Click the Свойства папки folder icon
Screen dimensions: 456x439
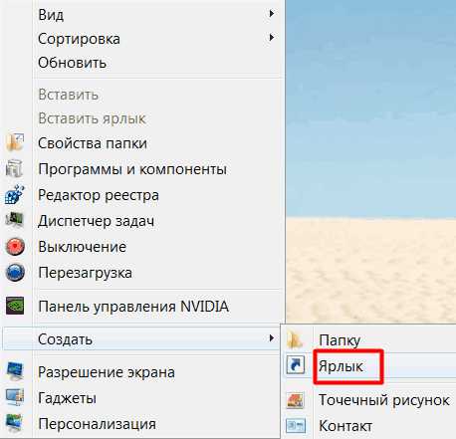click(15, 142)
